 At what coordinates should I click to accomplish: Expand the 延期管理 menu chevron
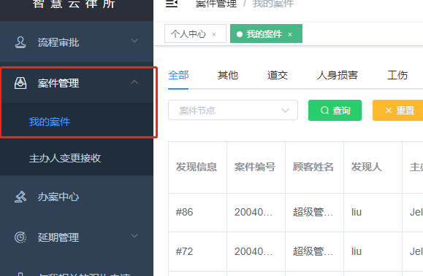pos(134,236)
